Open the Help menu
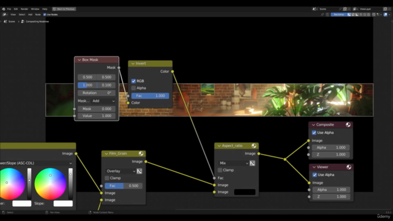This screenshot has width=393, height=221. tap(45, 9)
